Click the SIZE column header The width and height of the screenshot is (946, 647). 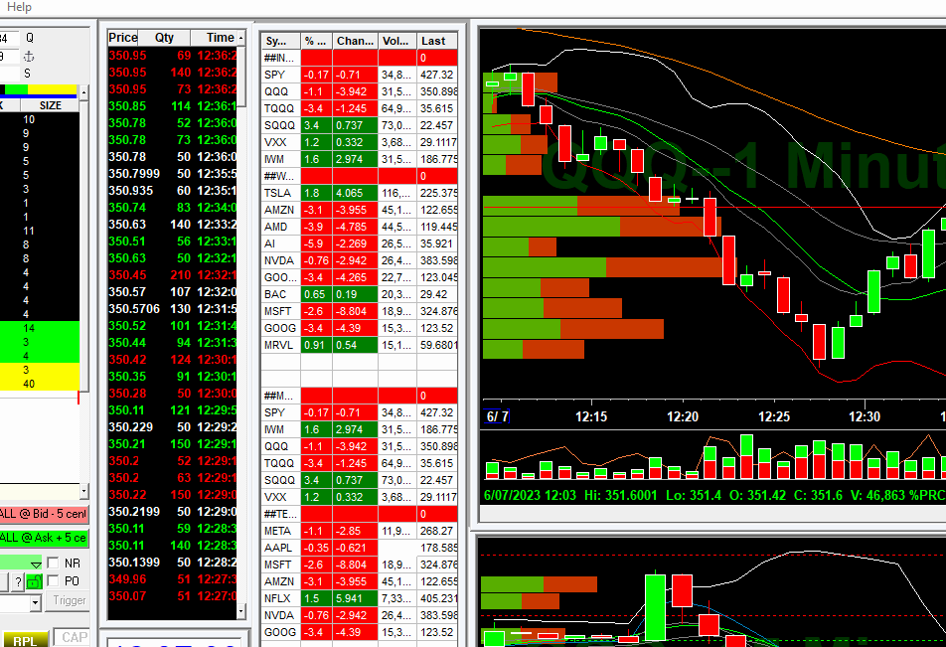[x=51, y=105]
